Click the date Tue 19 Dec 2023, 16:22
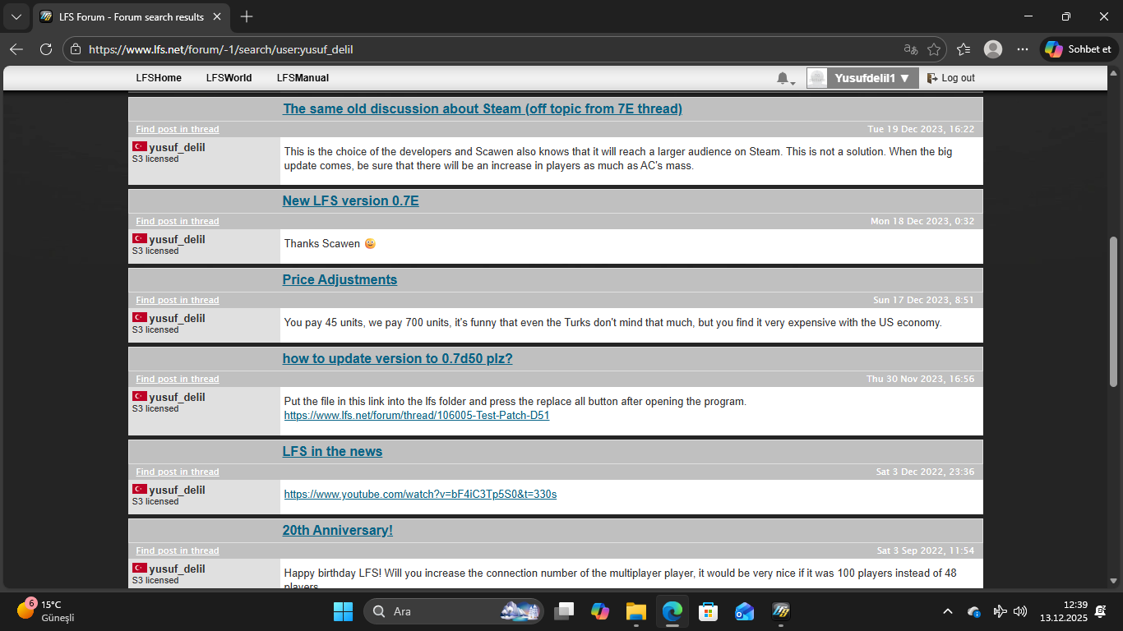This screenshot has width=1123, height=631. pos(921,129)
